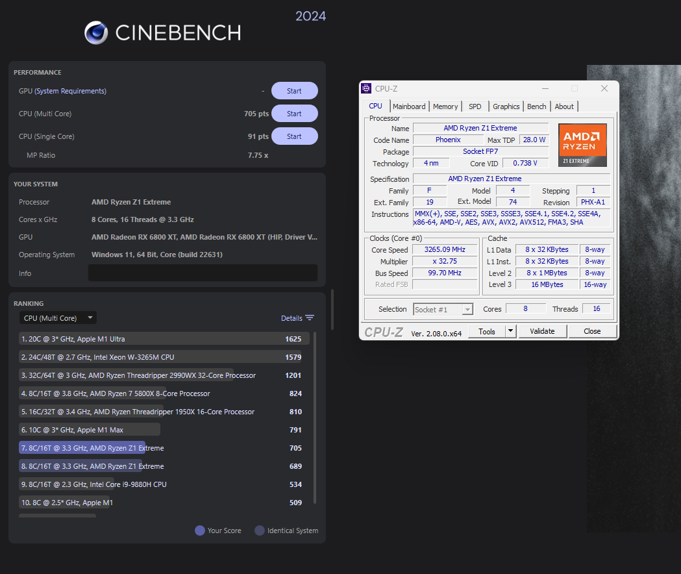681x574 pixels.
Task: Click inside the Info input field
Action: [202, 273]
